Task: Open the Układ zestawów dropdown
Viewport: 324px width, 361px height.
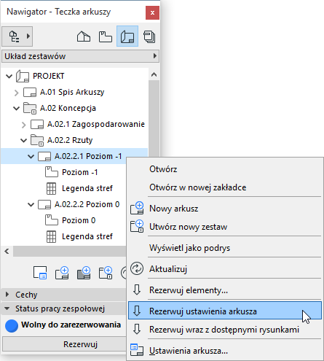Action: click(x=80, y=56)
